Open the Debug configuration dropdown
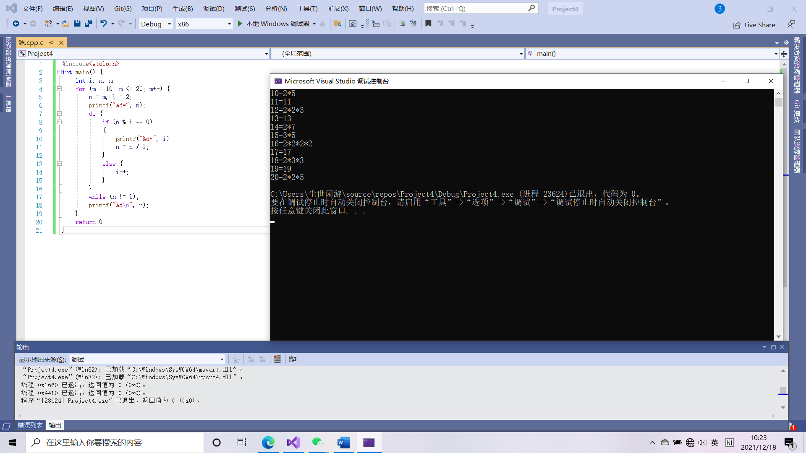 tap(169, 24)
